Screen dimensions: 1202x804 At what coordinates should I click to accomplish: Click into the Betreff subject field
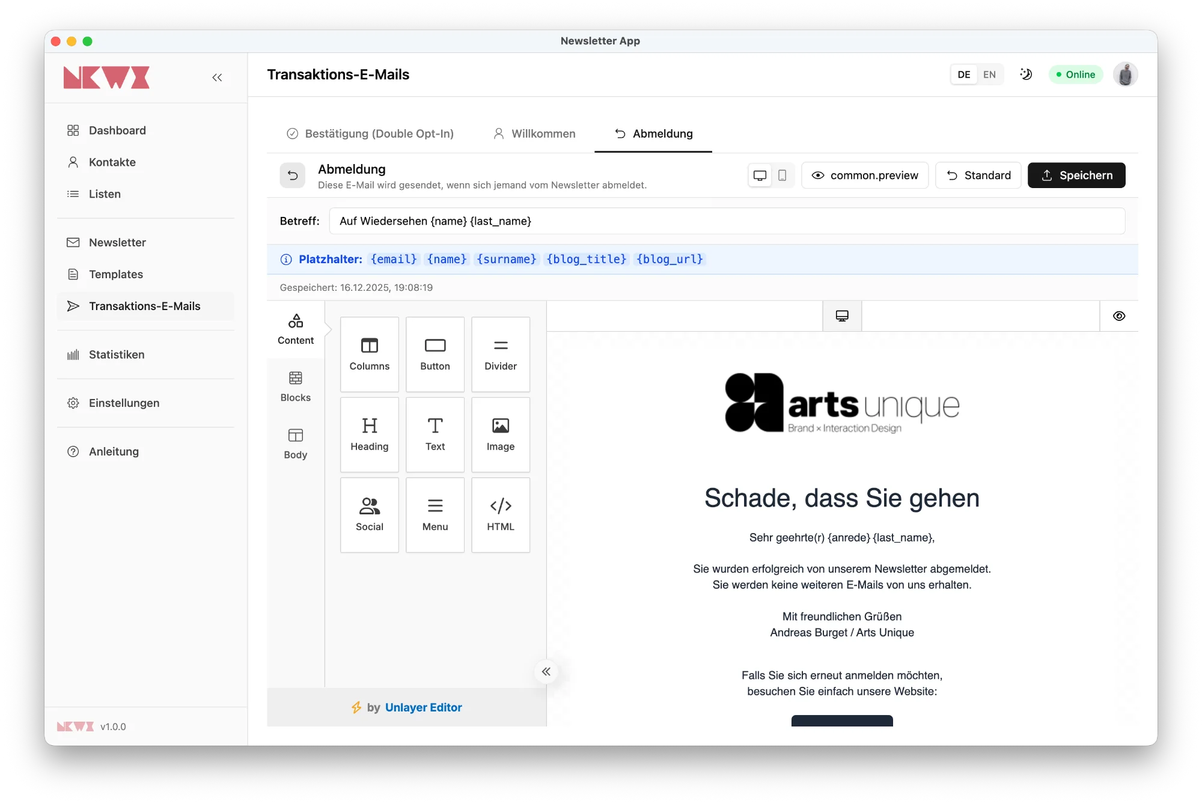726,221
